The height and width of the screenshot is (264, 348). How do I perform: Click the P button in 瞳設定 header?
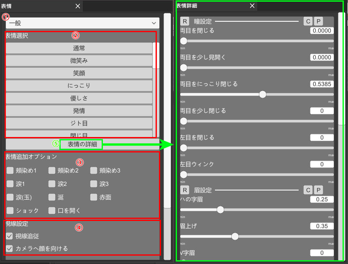(x=318, y=21)
